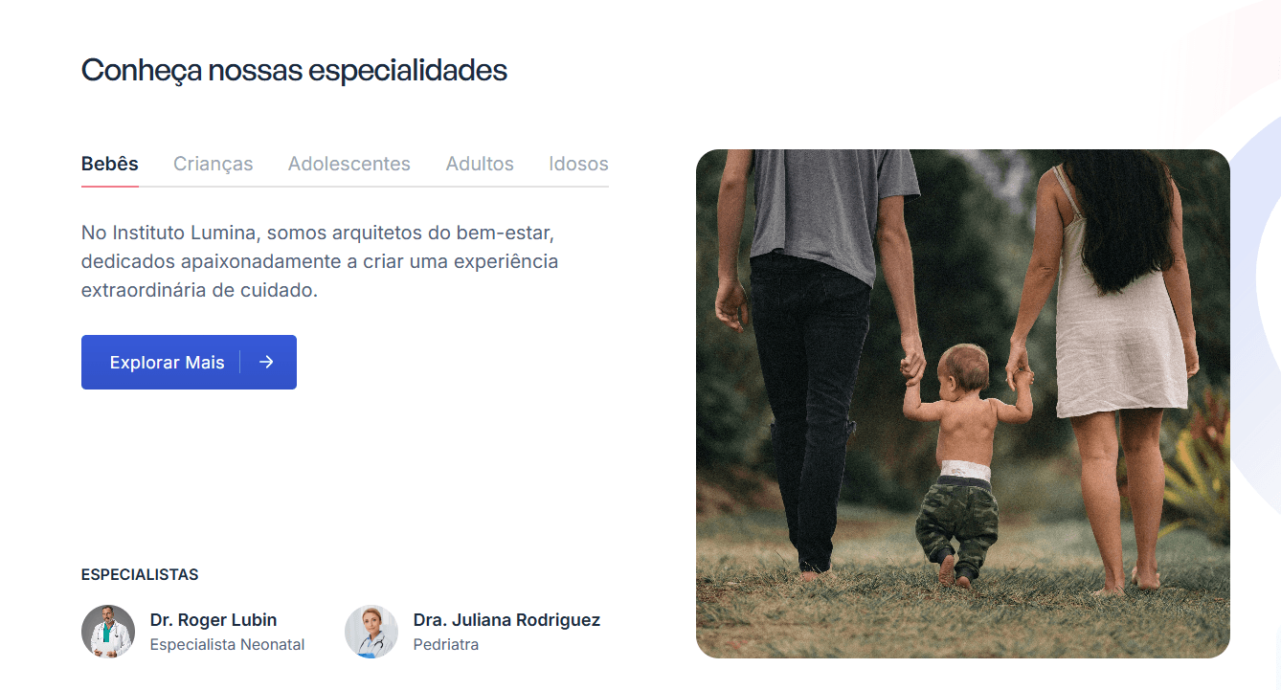Viewport: 1281px width, 690px height.
Task: Click the ESPECIALISTAS section label
Action: pyautogui.click(x=140, y=575)
